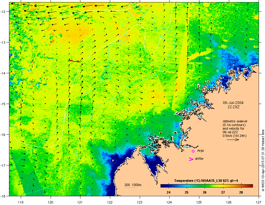Click latitude axis label -14
Image resolution: width=265 pixels, height=205 pixels.
pyautogui.click(x=3, y=73)
